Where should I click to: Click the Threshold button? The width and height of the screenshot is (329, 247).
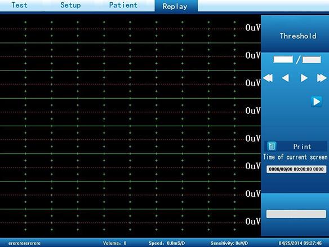pos(298,36)
